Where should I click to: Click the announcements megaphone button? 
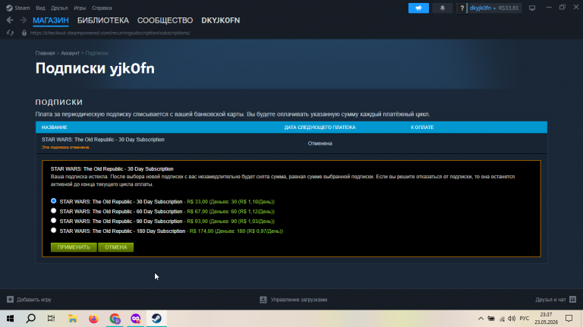tap(418, 8)
